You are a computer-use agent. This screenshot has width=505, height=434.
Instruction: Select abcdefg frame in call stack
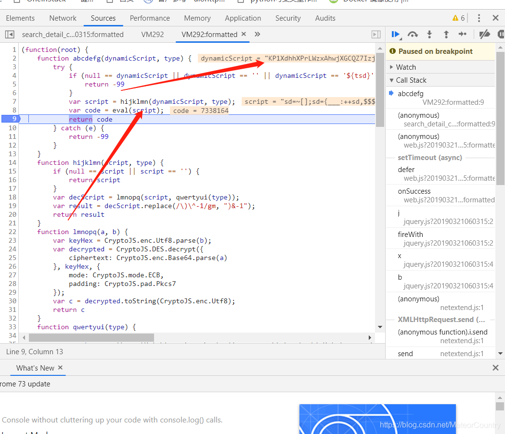pyautogui.click(x=440, y=98)
